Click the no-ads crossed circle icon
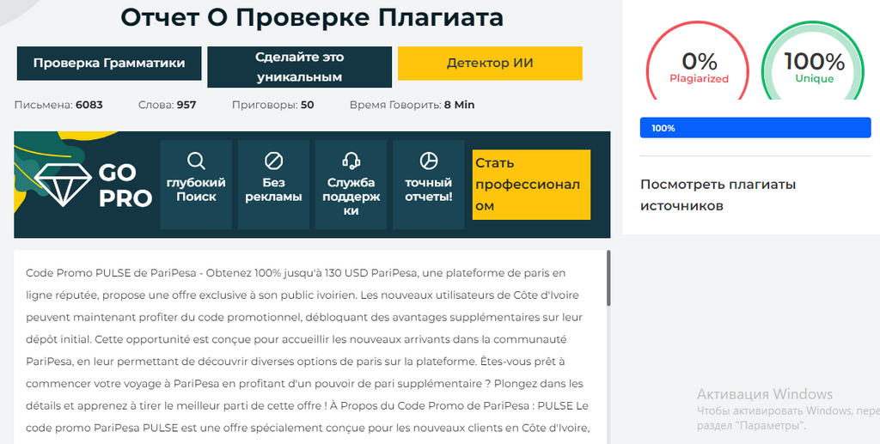Viewport: 880px width, 444px height. coord(273,161)
